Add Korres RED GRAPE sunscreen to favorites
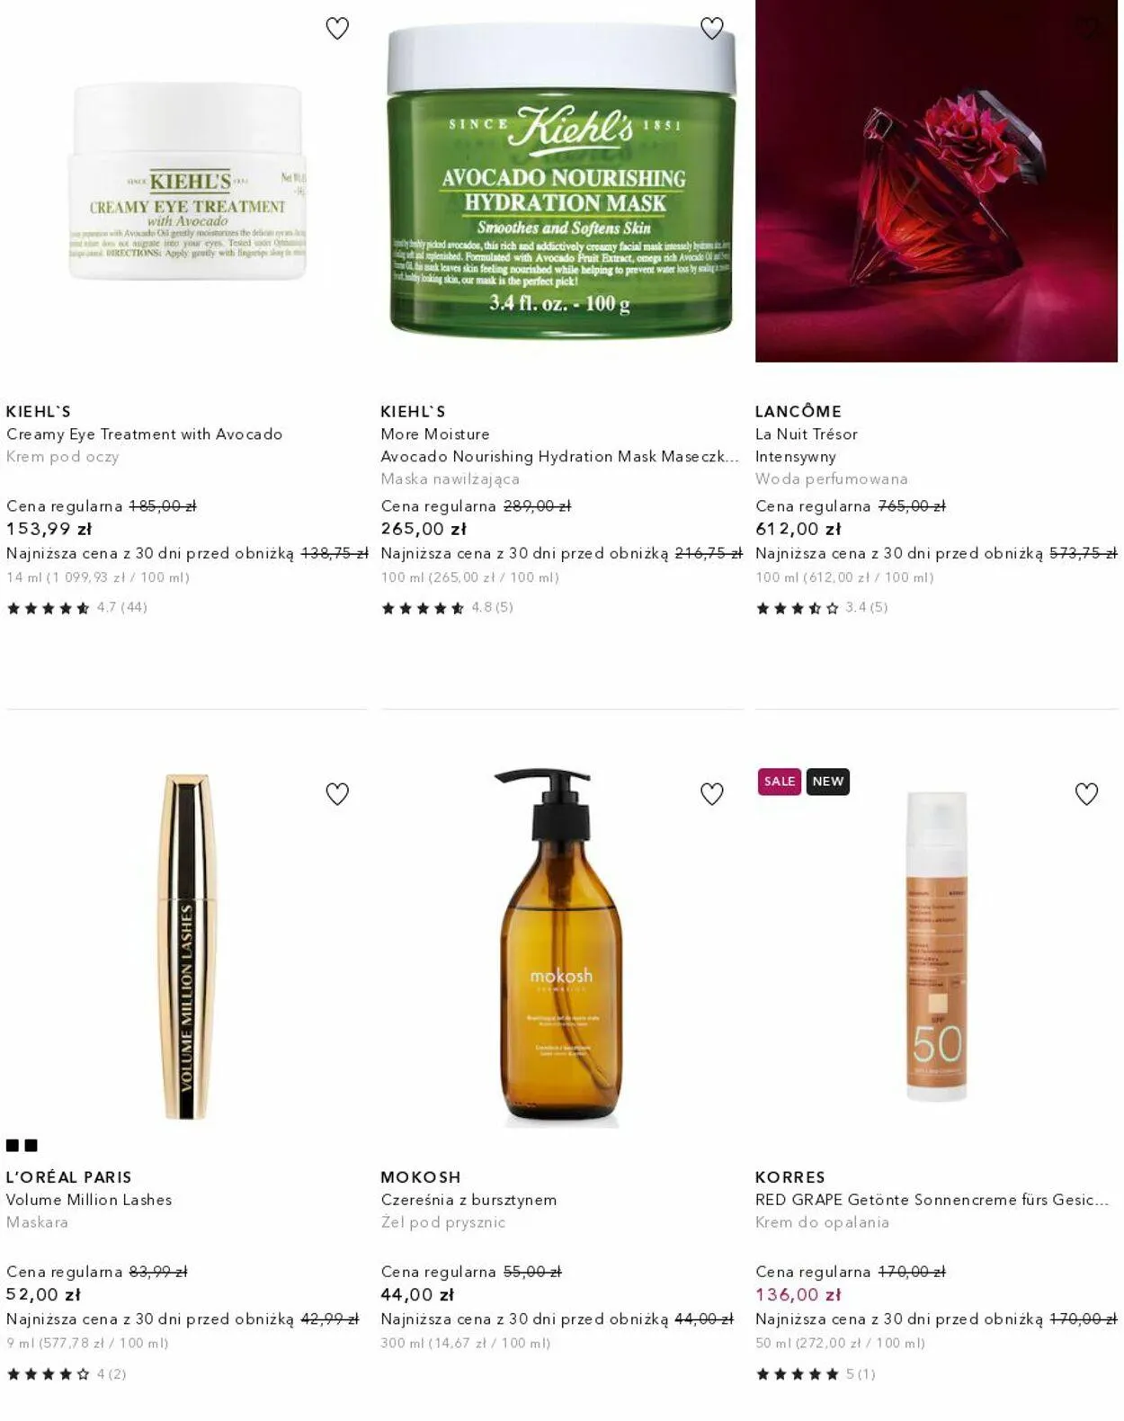 pos(1086,794)
